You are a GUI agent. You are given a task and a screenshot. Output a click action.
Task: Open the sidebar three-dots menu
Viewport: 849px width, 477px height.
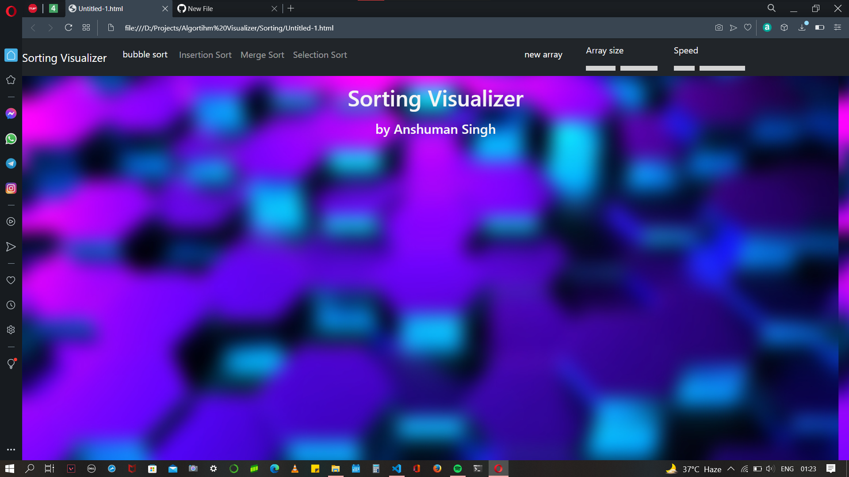pos(11,450)
